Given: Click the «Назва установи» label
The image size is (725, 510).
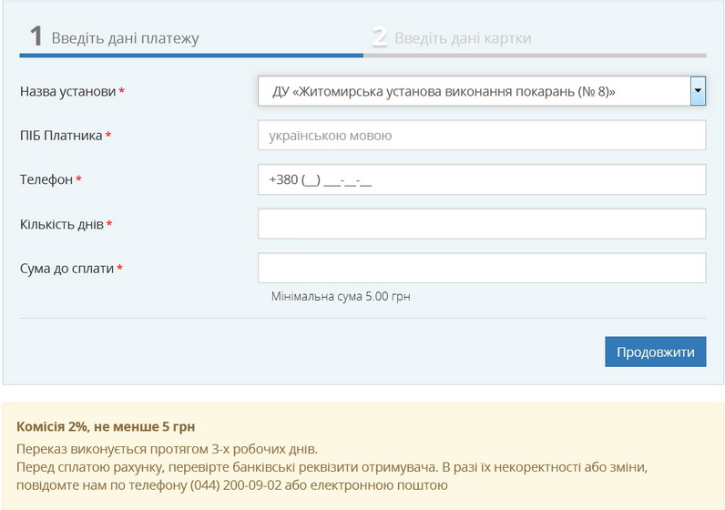Looking at the screenshot, I should pyautogui.click(x=68, y=92).
